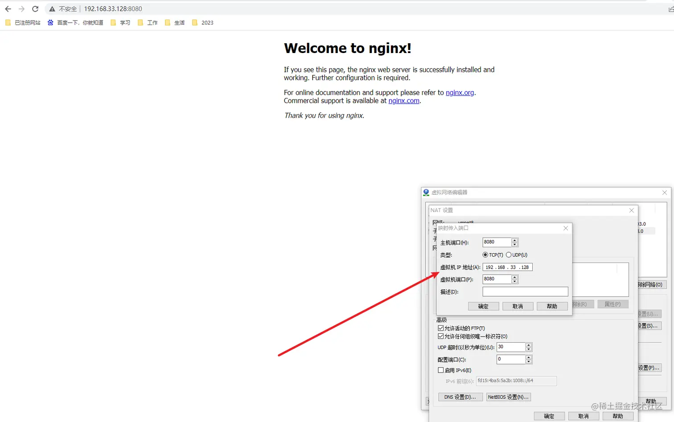Click the 配置端口 input field
The width and height of the screenshot is (674, 422).
511,359
